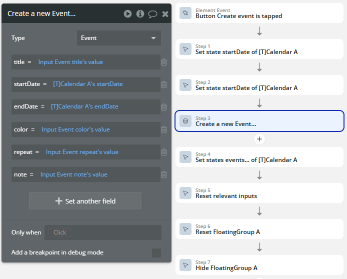Image resolution: width=347 pixels, height=279 pixels.
Task: Remove the color field using trash icon
Action: 164,129
